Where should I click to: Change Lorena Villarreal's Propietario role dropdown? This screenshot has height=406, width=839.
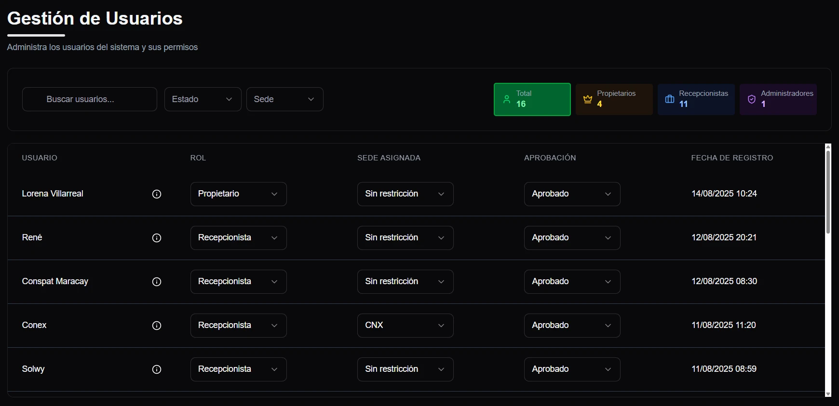[238, 194]
